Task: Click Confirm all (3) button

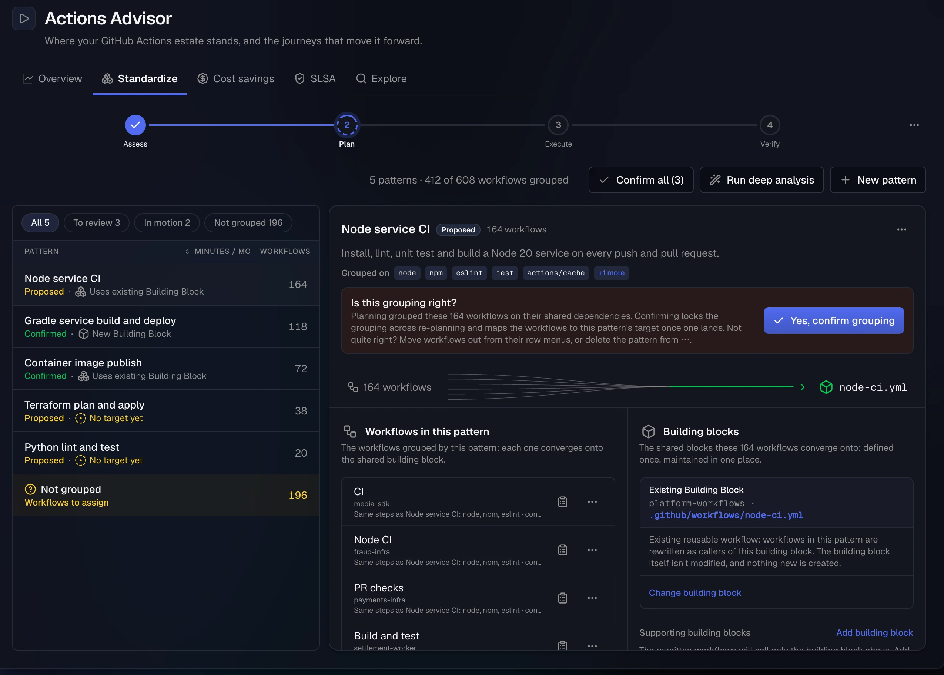Action: (x=641, y=180)
